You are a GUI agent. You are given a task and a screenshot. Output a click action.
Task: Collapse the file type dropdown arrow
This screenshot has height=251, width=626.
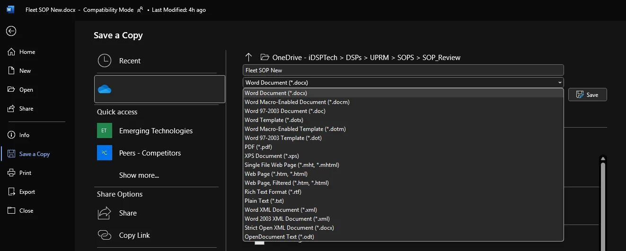[560, 83]
